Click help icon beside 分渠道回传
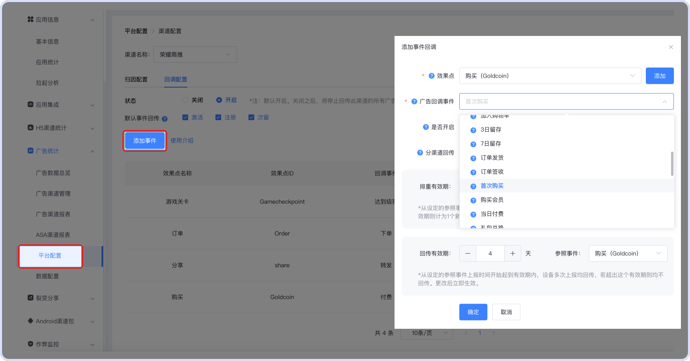This screenshot has height=361, width=690. click(420, 153)
